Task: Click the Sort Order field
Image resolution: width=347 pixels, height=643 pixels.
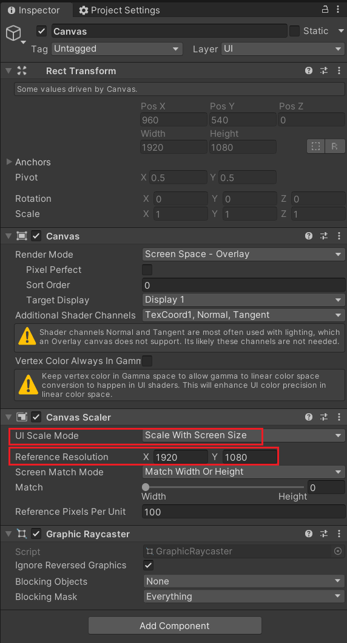Action: [x=243, y=285]
